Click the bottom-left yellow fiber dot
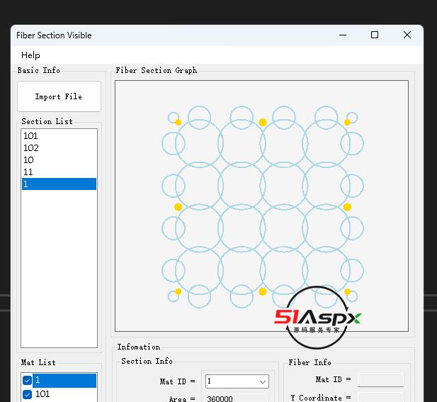Image resolution: width=437 pixels, height=402 pixels. point(178,291)
